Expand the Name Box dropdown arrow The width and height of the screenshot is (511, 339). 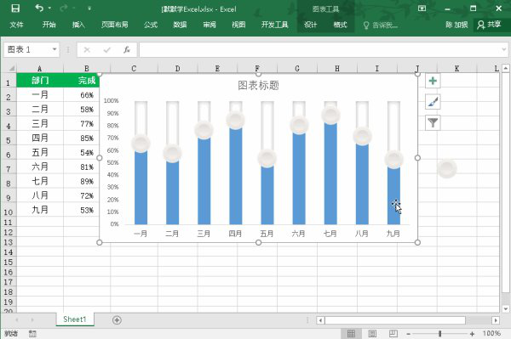55,50
